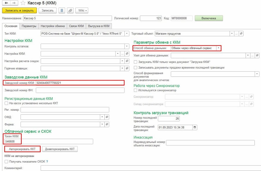This screenshot has width=261, height=171.
Task: Go back using the left arrow button
Action: click(6, 3)
